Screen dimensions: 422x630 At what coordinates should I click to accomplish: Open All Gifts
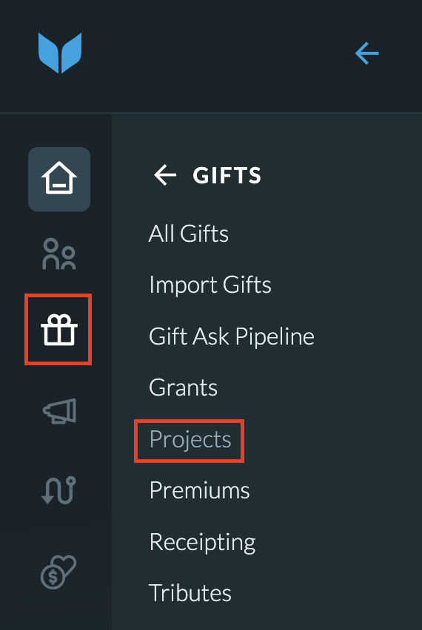pos(188,234)
